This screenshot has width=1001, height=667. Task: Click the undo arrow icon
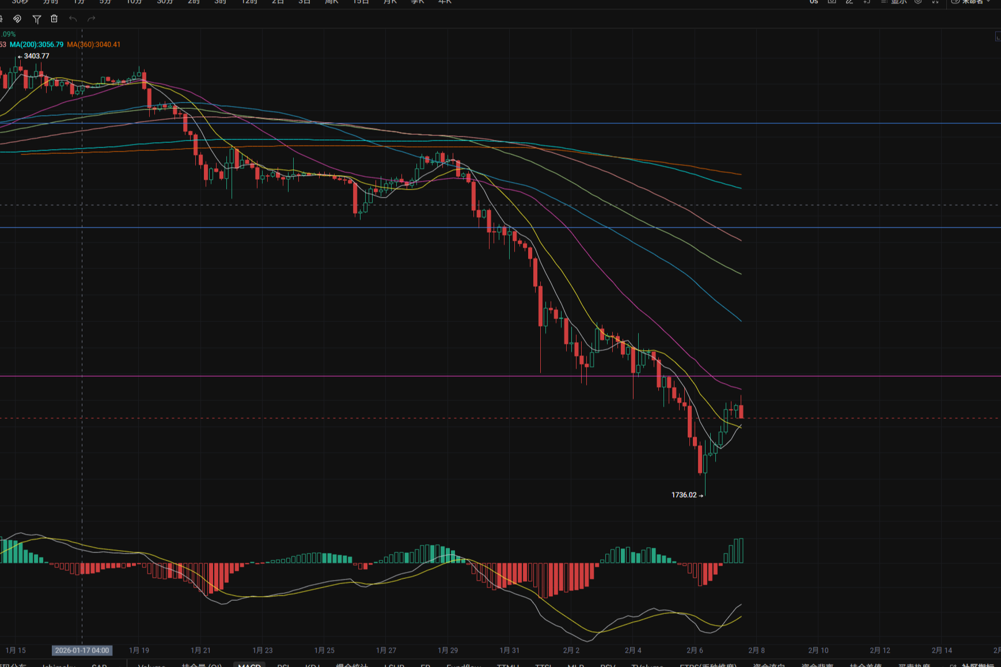(x=73, y=19)
